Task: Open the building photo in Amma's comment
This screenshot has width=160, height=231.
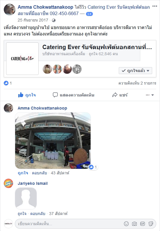Action: click(x=53, y=141)
